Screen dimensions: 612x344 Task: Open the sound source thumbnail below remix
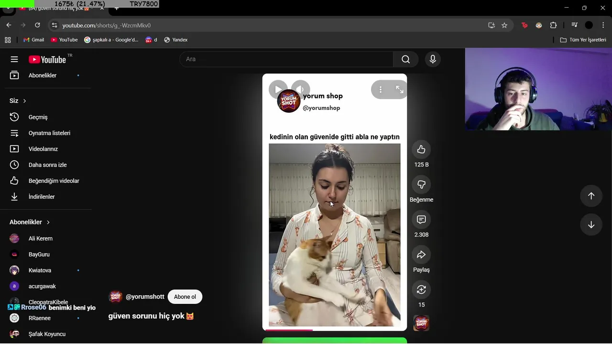pyautogui.click(x=421, y=323)
